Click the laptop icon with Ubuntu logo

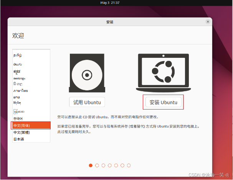[163, 73]
